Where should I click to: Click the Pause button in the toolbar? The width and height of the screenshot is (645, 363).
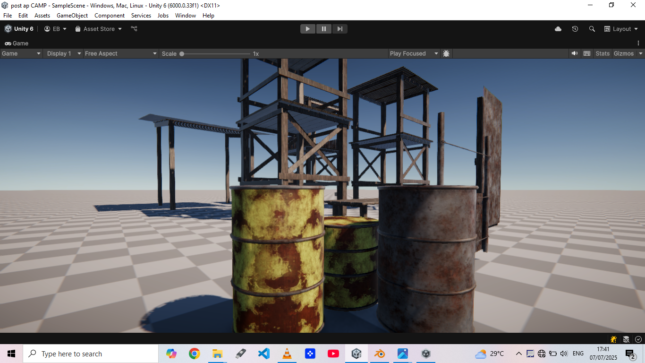324,29
